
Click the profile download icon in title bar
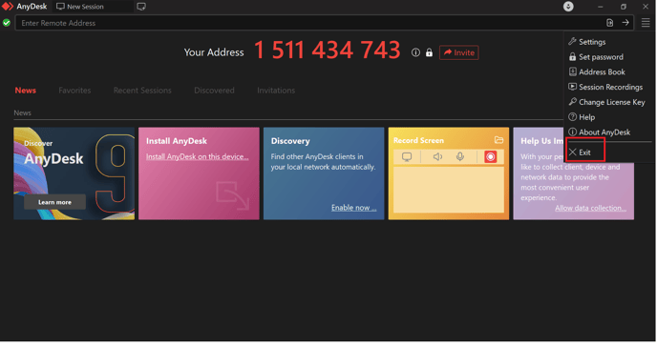[x=568, y=7]
